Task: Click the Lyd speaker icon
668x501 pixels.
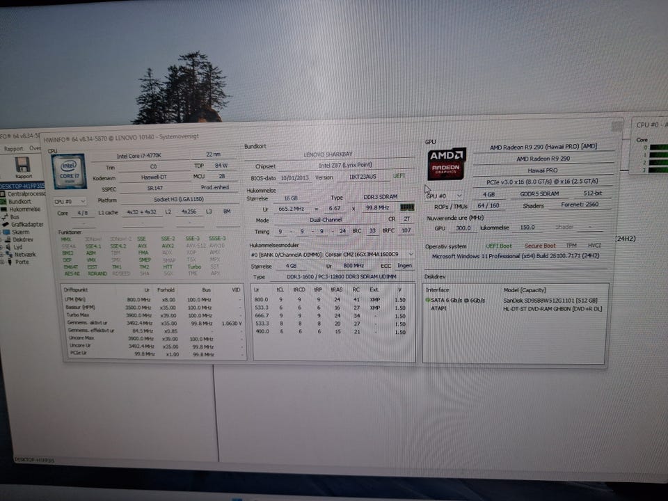Action: 8,246
